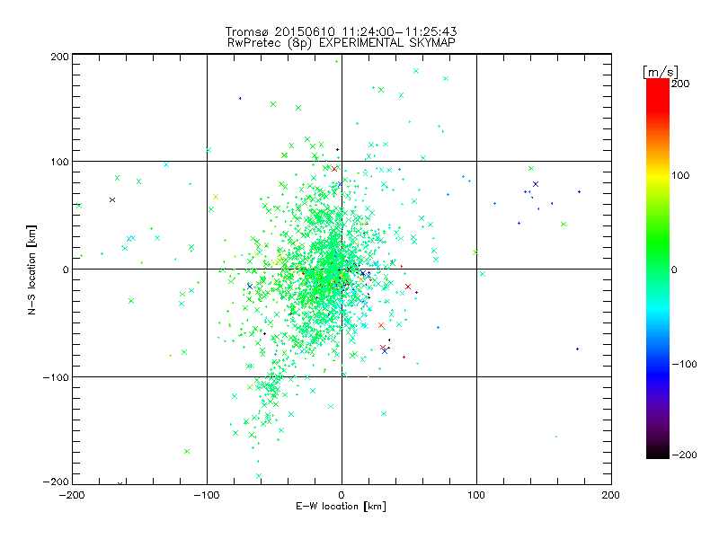Select the "[m/s]" unit label above color bar
The height and width of the screenshot is (539, 719).
660,72
